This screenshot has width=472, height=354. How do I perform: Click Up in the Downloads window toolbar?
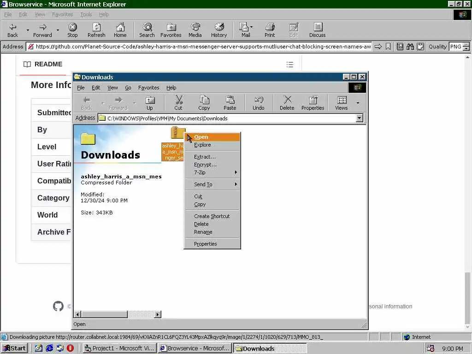[150, 103]
